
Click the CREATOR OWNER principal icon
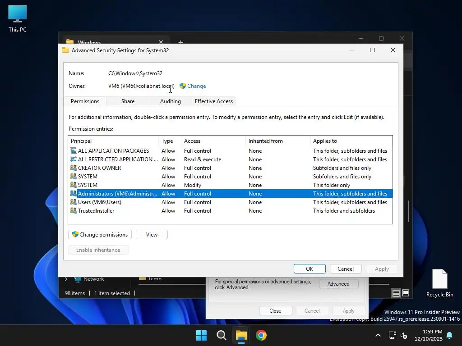tap(74, 168)
